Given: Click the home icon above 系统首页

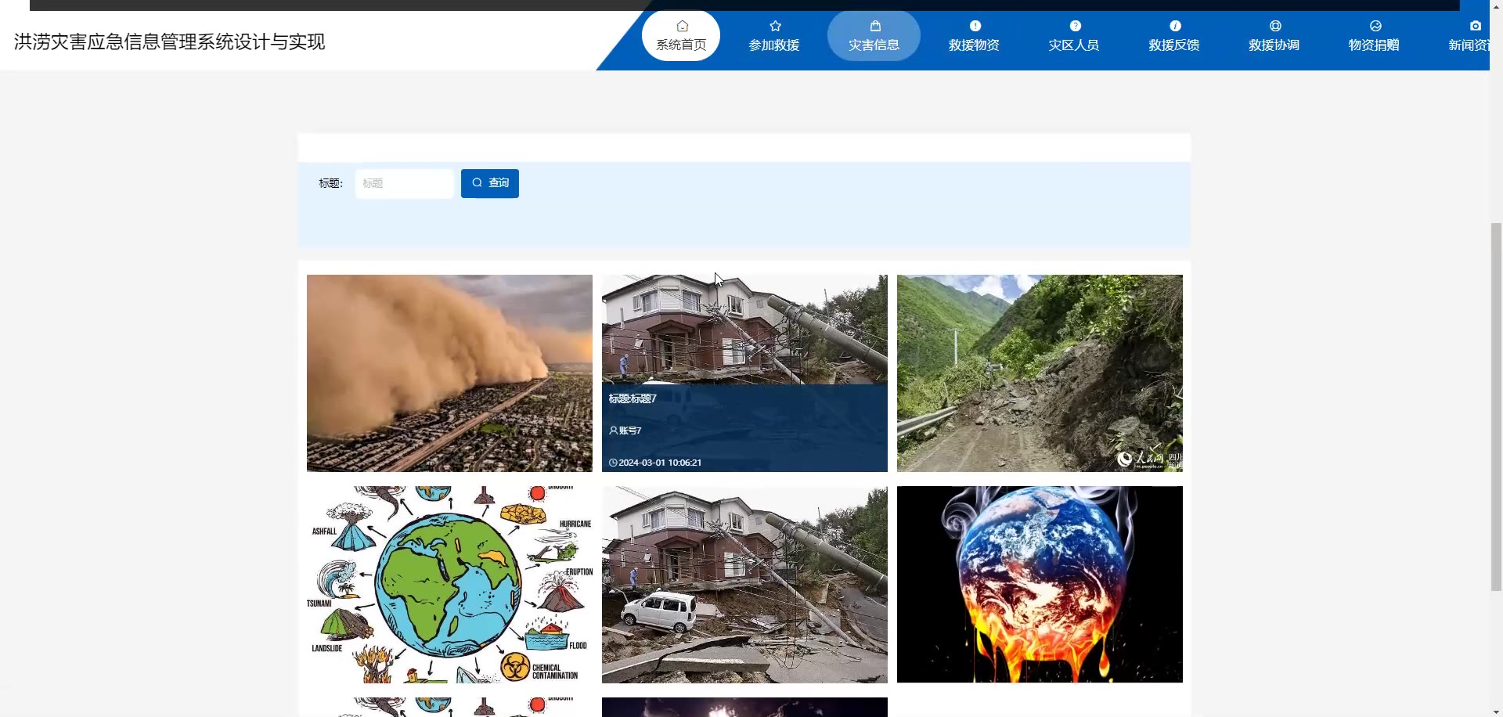Looking at the screenshot, I should pyautogui.click(x=682, y=26).
